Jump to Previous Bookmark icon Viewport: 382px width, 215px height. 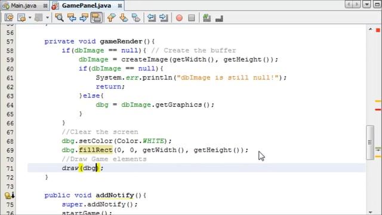coord(111,17)
